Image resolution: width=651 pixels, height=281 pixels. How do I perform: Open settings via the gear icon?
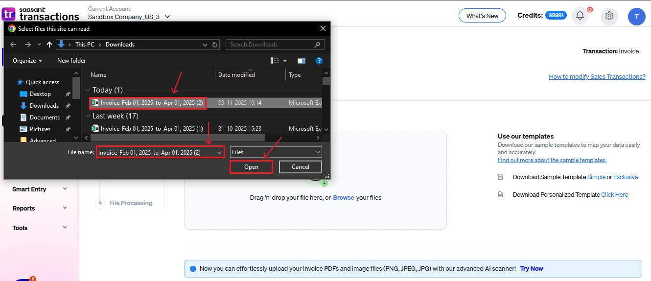609,16
